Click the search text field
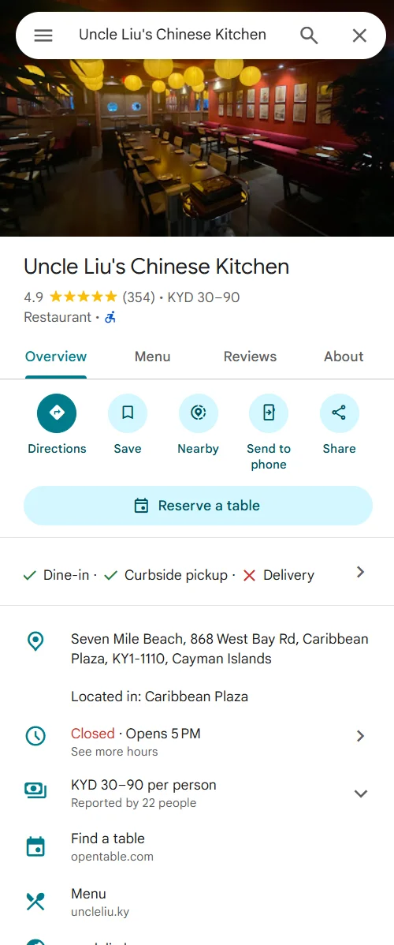Image resolution: width=394 pixels, height=945 pixels. (175, 35)
